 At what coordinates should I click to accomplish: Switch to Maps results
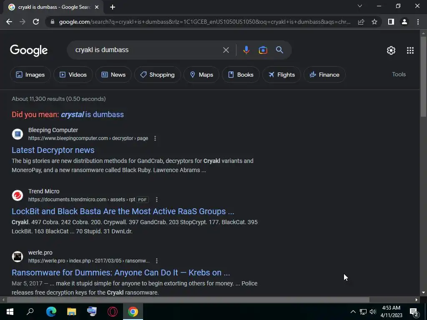pos(201,75)
